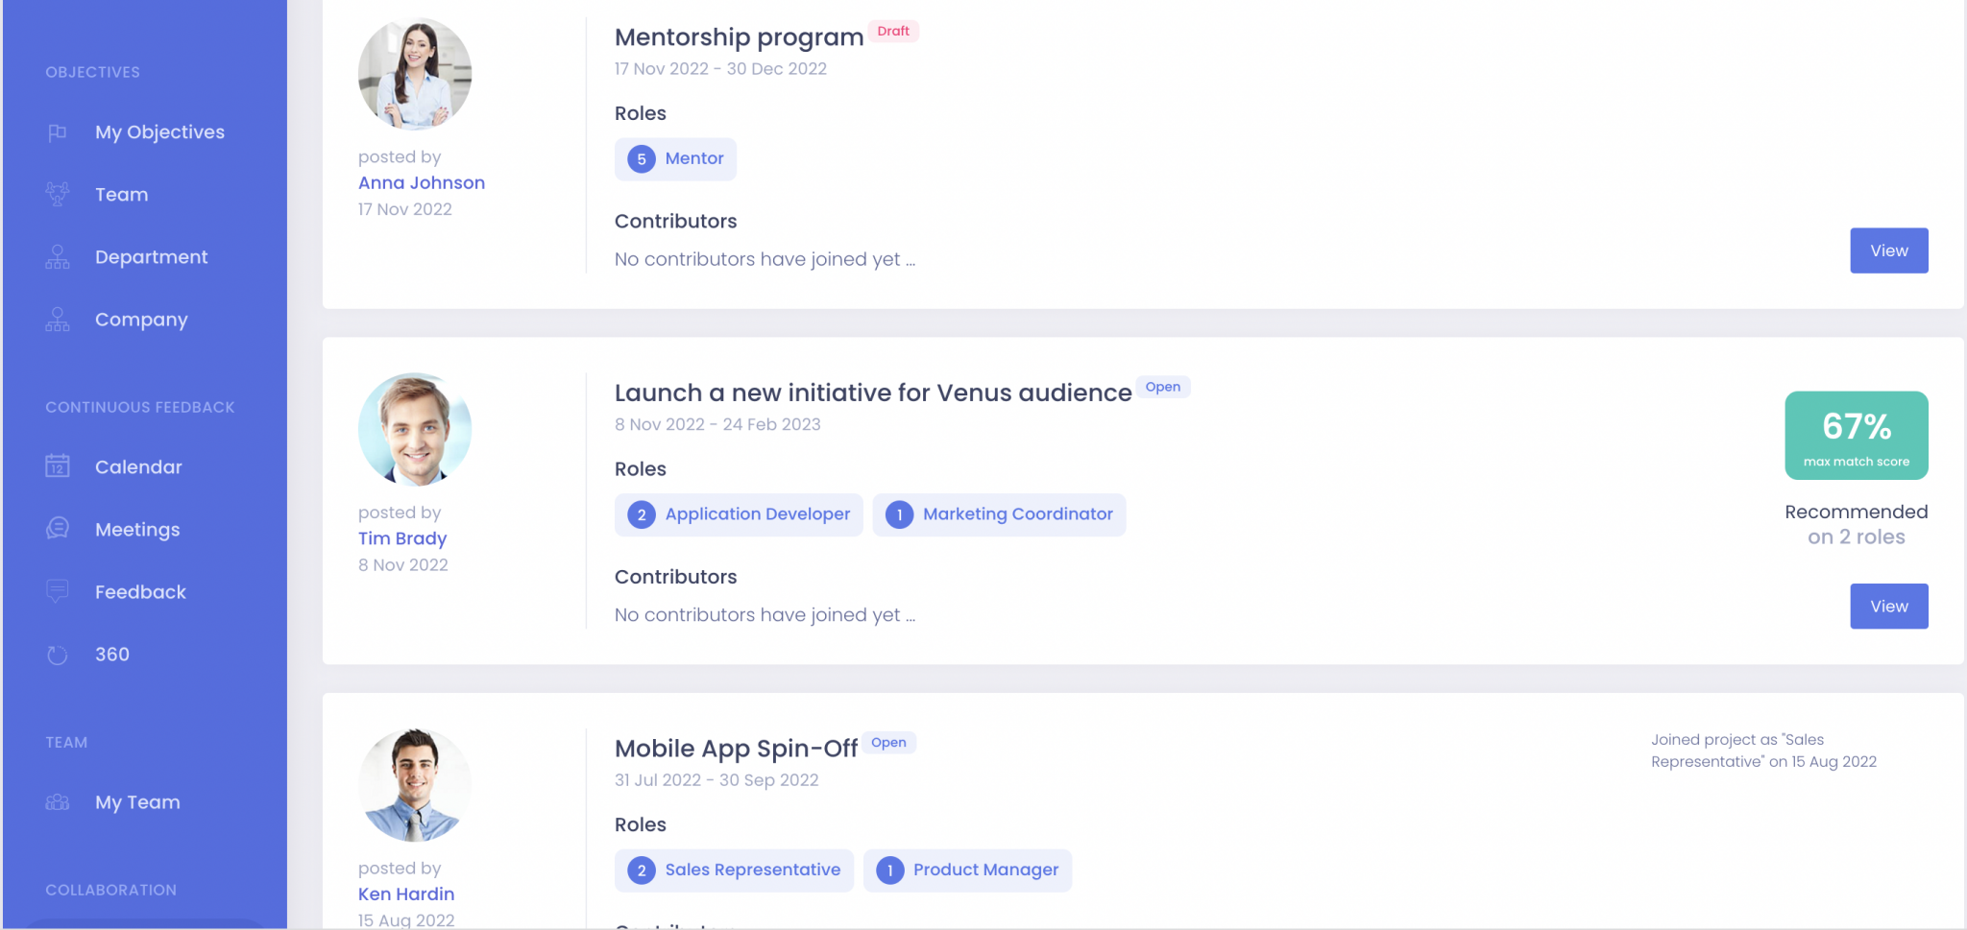Select the Mentor role tag
Viewport: 1967px width, 930px height.
pyautogui.click(x=675, y=159)
